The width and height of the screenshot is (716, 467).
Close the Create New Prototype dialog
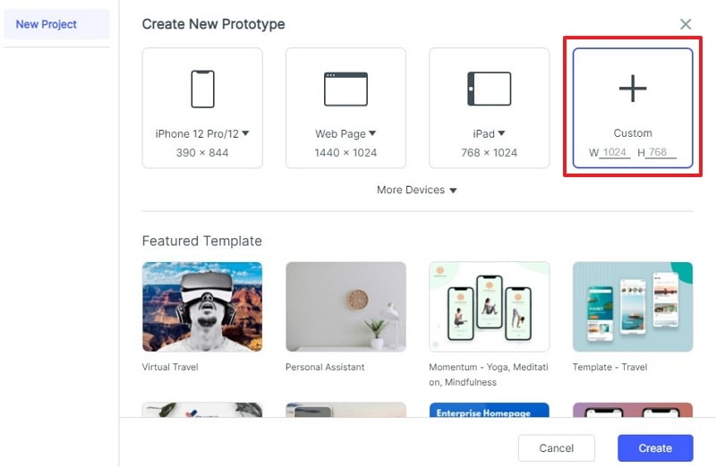686,24
